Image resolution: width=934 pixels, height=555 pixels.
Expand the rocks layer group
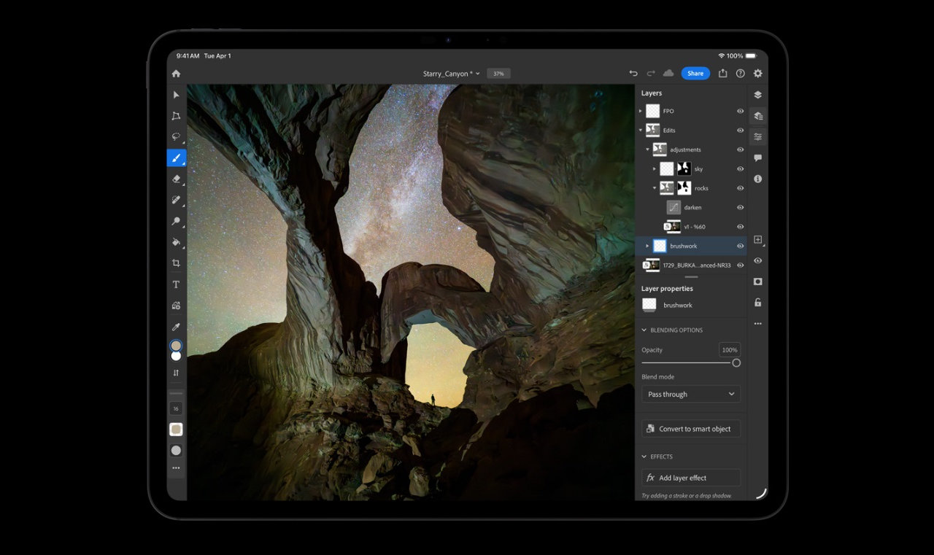click(655, 187)
